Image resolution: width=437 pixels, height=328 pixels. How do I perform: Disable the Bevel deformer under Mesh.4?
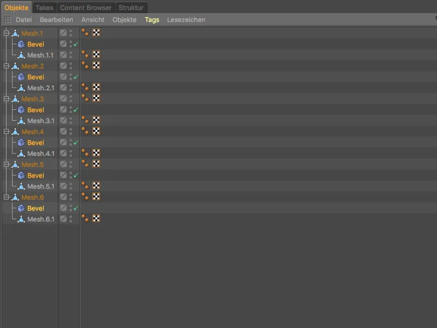click(76, 143)
